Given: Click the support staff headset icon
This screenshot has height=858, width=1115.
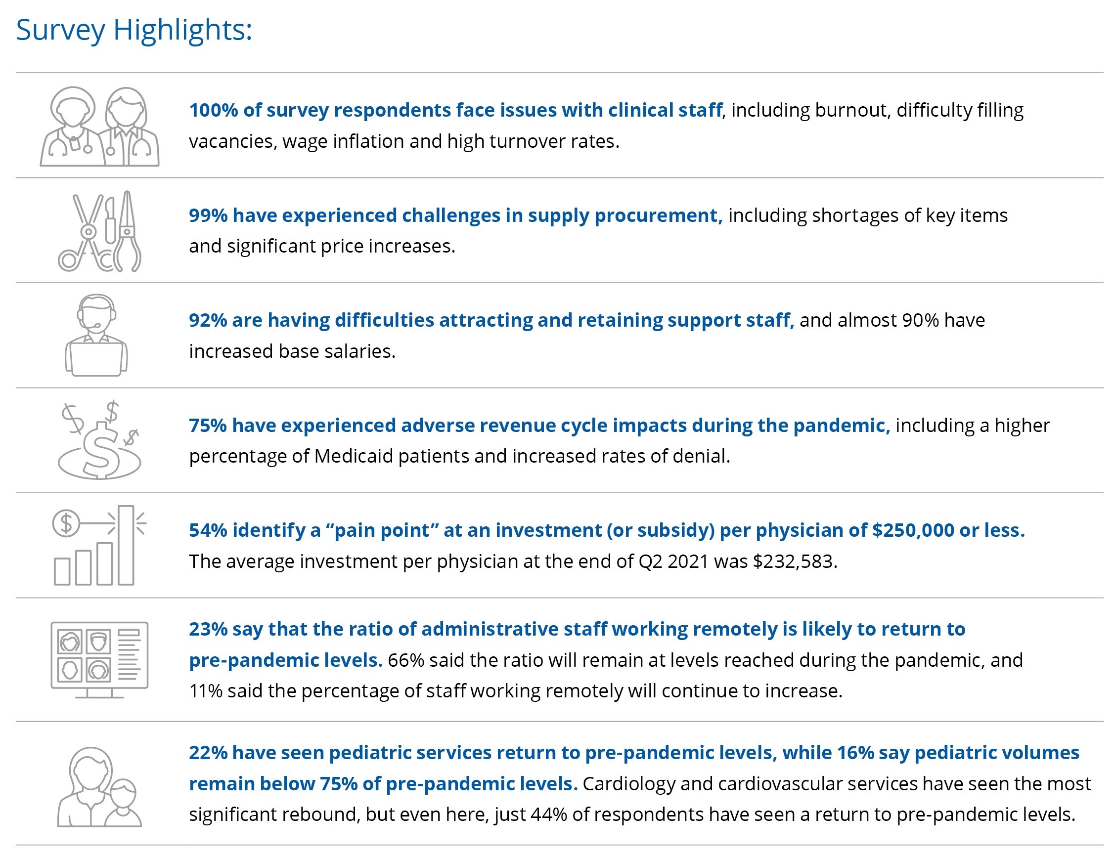Looking at the screenshot, I should (x=96, y=335).
